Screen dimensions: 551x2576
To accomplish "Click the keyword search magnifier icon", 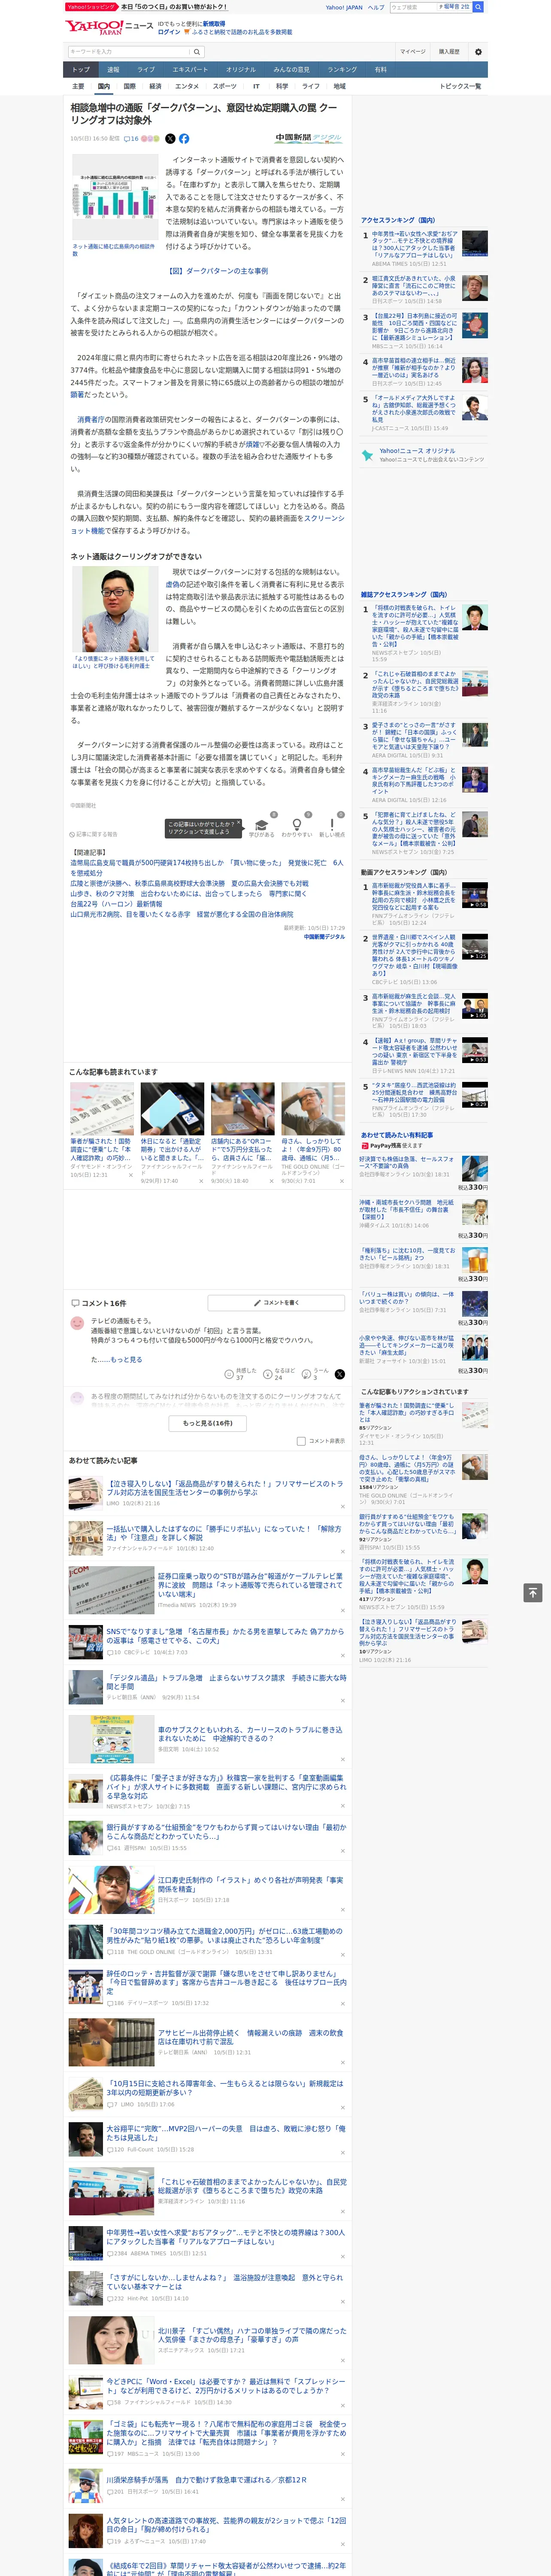I will 196,52.
